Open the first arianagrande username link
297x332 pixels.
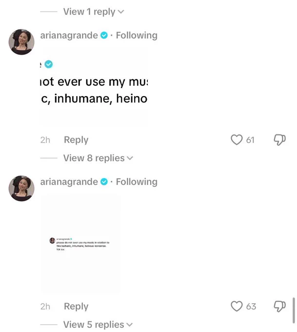coord(69,35)
